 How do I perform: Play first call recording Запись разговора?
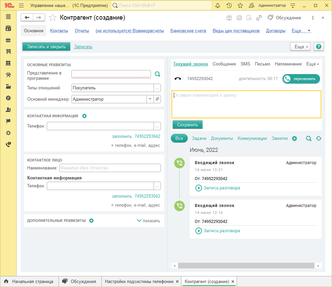pos(218,188)
